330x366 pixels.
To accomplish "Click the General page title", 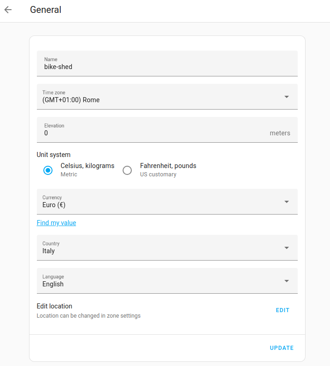I will point(46,10).
